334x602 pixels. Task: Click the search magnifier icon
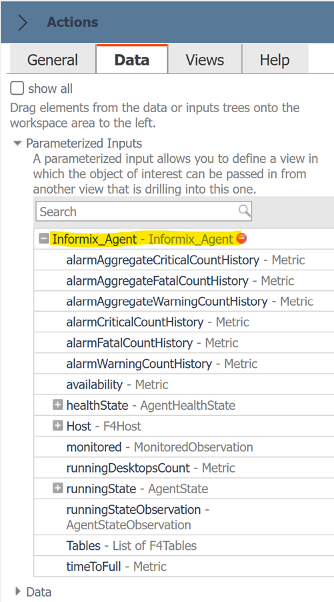(x=244, y=211)
